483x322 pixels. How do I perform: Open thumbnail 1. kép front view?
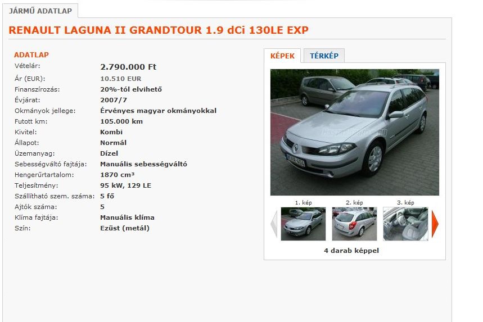pyautogui.click(x=303, y=224)
